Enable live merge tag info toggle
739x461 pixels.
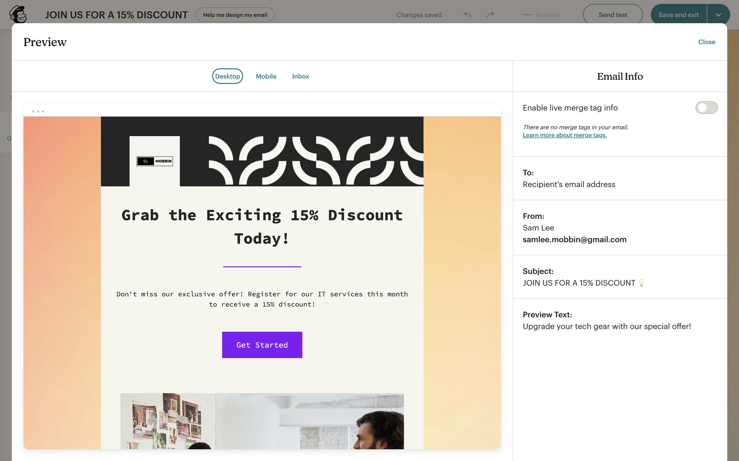pos(706,108)
